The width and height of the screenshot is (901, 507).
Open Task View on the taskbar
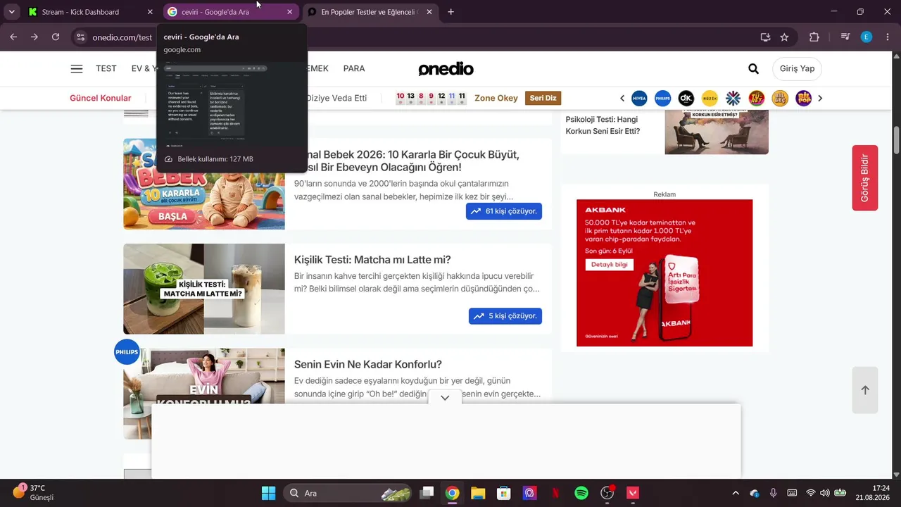click(427, 493)
